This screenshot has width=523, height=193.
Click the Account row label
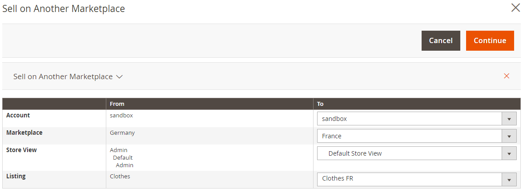coord(18,115)
